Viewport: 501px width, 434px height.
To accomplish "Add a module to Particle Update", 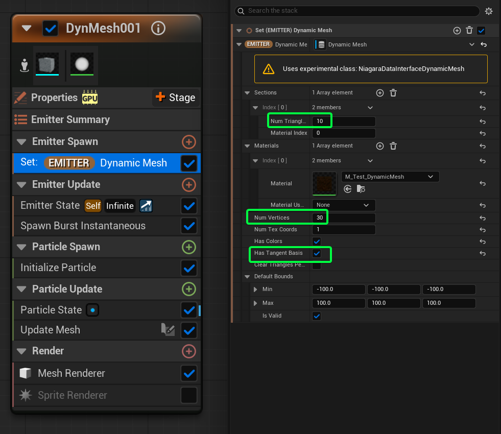I will tap(189, 289).
